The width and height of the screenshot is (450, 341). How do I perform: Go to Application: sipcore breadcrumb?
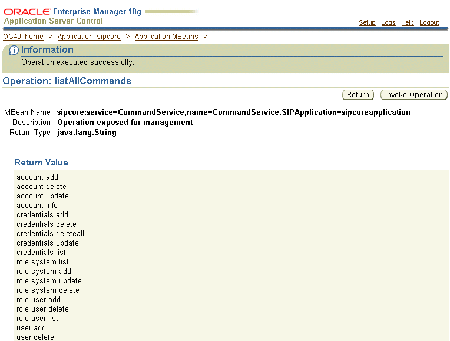(89, 37)
